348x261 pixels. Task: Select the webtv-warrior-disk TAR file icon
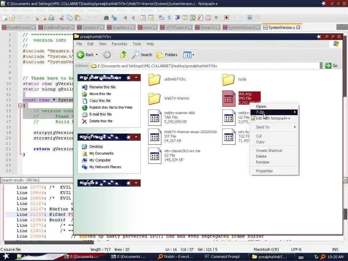(155, 118)
